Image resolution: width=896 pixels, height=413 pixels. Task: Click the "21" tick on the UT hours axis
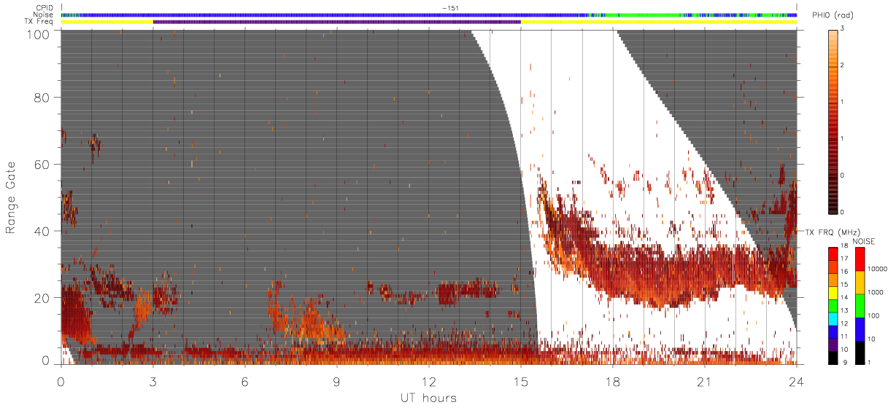pos(705,382)
